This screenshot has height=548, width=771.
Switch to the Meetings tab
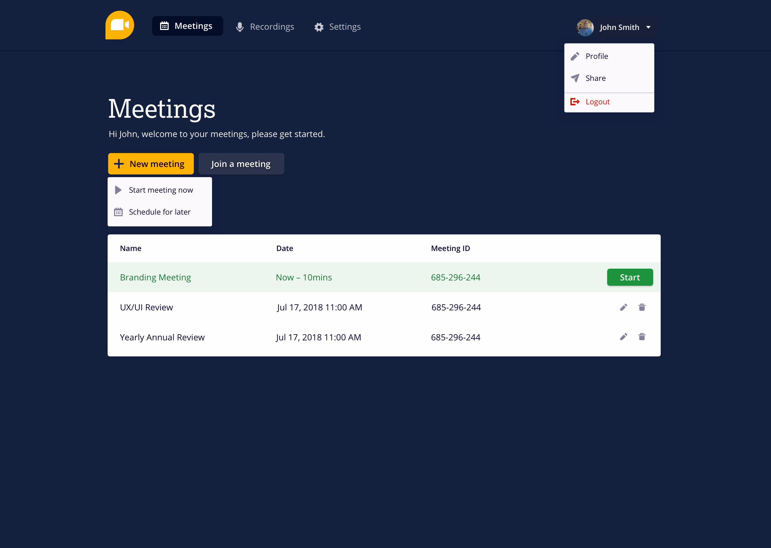[x=187, y=26]
